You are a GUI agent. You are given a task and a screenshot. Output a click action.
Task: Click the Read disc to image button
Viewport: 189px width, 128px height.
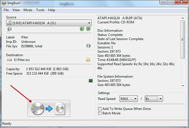pos(49,108)
